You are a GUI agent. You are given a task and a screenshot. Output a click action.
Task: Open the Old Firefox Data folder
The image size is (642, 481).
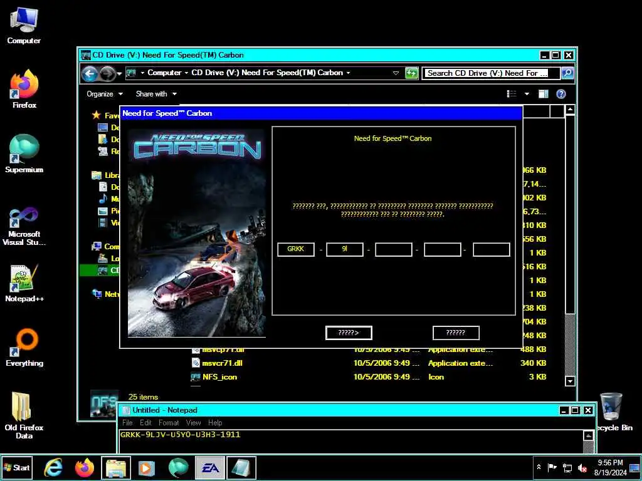pyautogui.click(x=24, y=416)
